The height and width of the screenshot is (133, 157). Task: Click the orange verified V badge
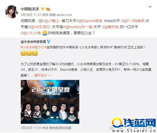click(x=42, y=9)
